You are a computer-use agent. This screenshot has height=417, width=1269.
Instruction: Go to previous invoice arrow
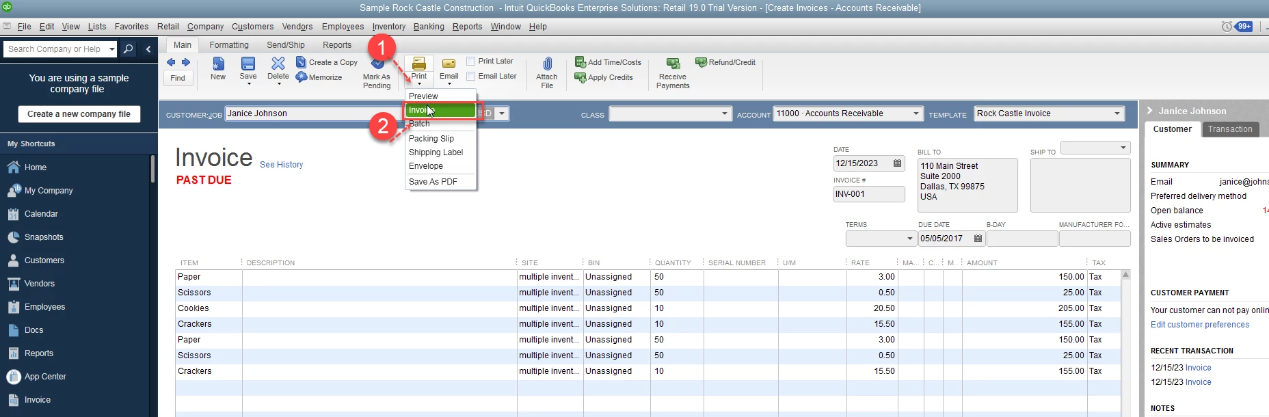click(171, 62)
